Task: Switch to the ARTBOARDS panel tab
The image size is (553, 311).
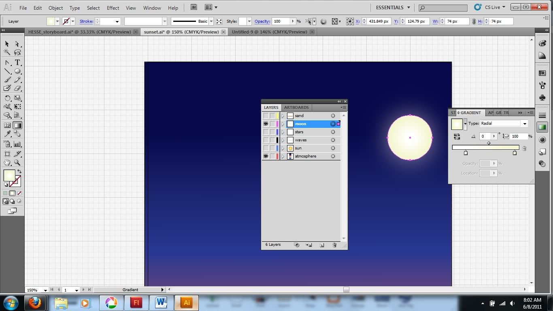Action: 296,107
